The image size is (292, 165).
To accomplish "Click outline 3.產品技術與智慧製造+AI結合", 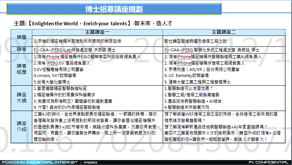I will click(193, 101).
